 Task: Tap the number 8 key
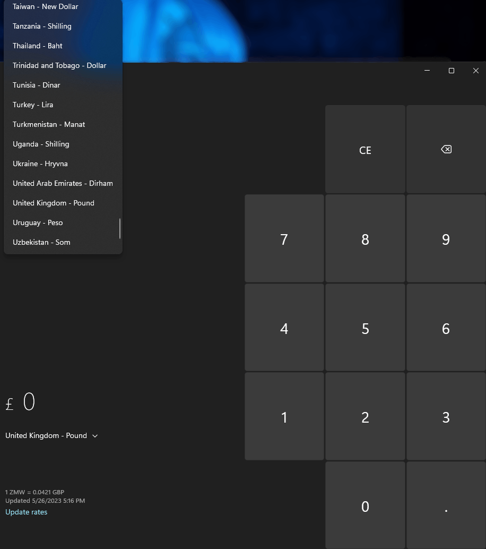pos(365,239)
